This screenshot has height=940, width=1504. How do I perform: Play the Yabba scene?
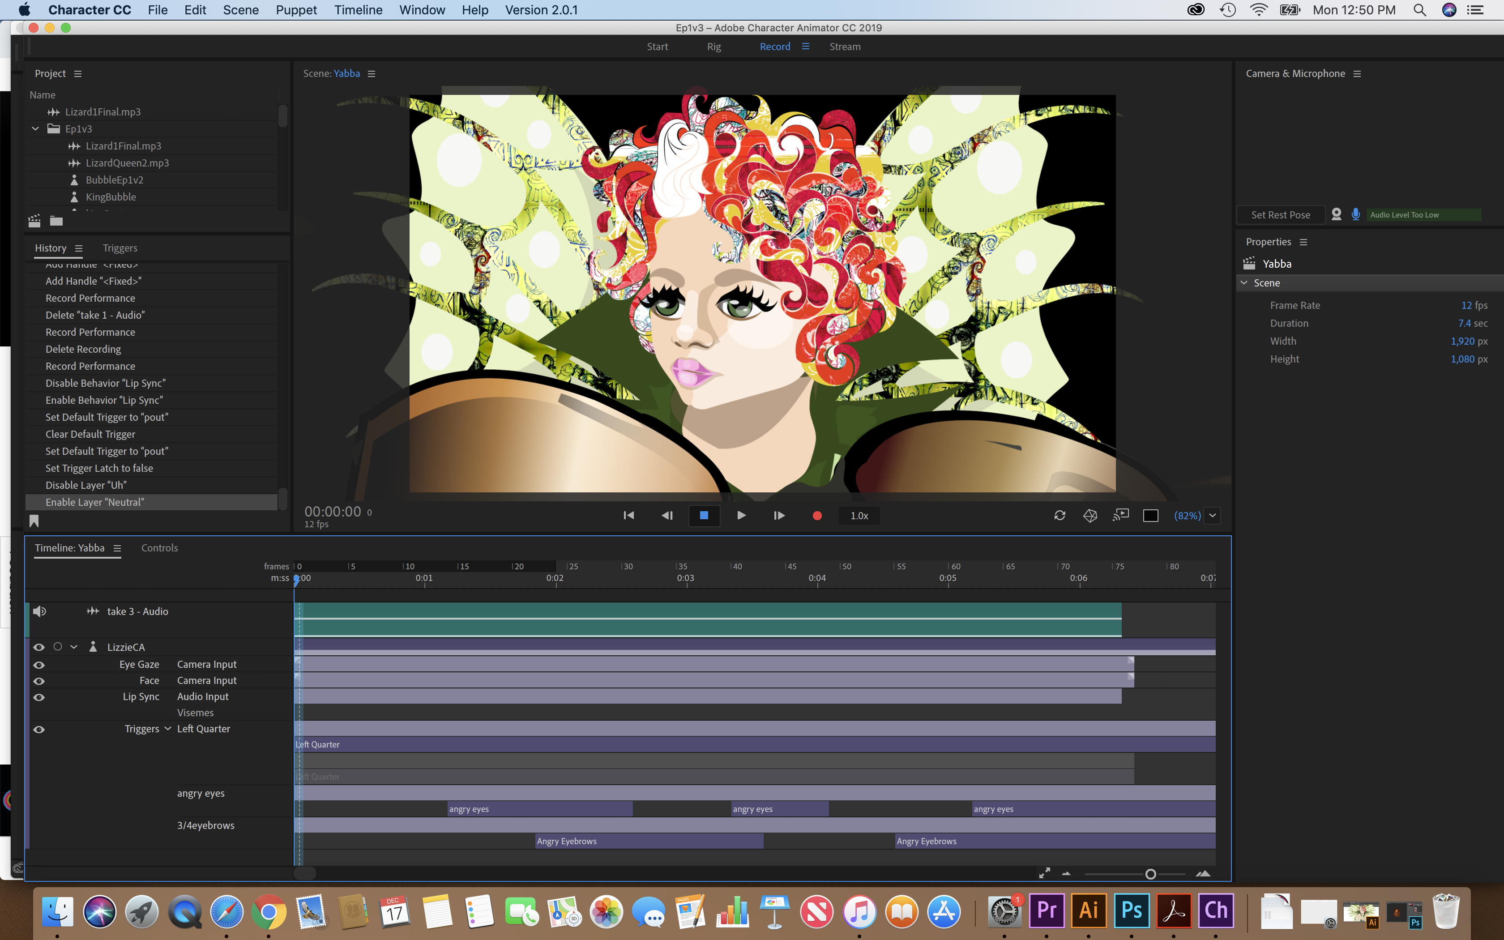[x=741, y=515]
